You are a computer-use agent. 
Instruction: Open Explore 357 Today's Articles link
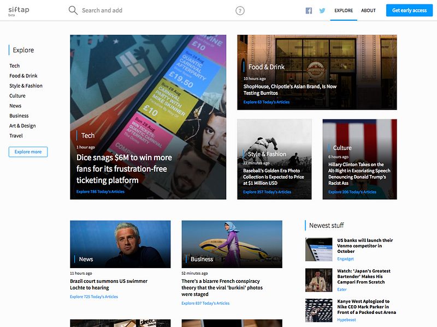pos(267,192)
